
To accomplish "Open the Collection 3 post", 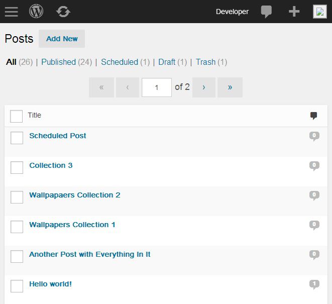I will [x=51, y=165].
